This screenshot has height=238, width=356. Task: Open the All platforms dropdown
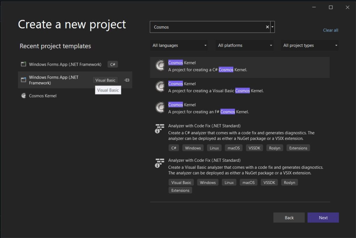click(245, 45)
